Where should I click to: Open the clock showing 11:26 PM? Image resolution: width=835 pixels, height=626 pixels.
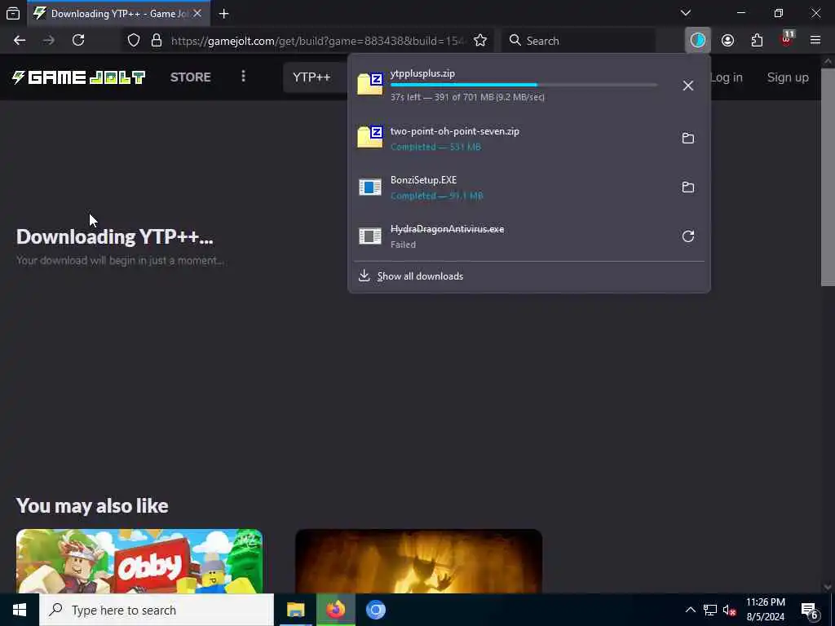(x=765, y=610)
